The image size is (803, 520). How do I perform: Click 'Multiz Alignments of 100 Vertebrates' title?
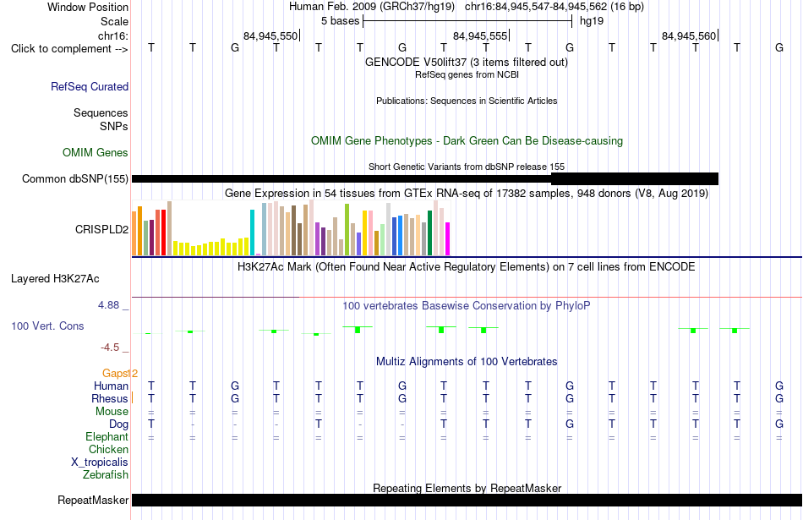[467, 362]
